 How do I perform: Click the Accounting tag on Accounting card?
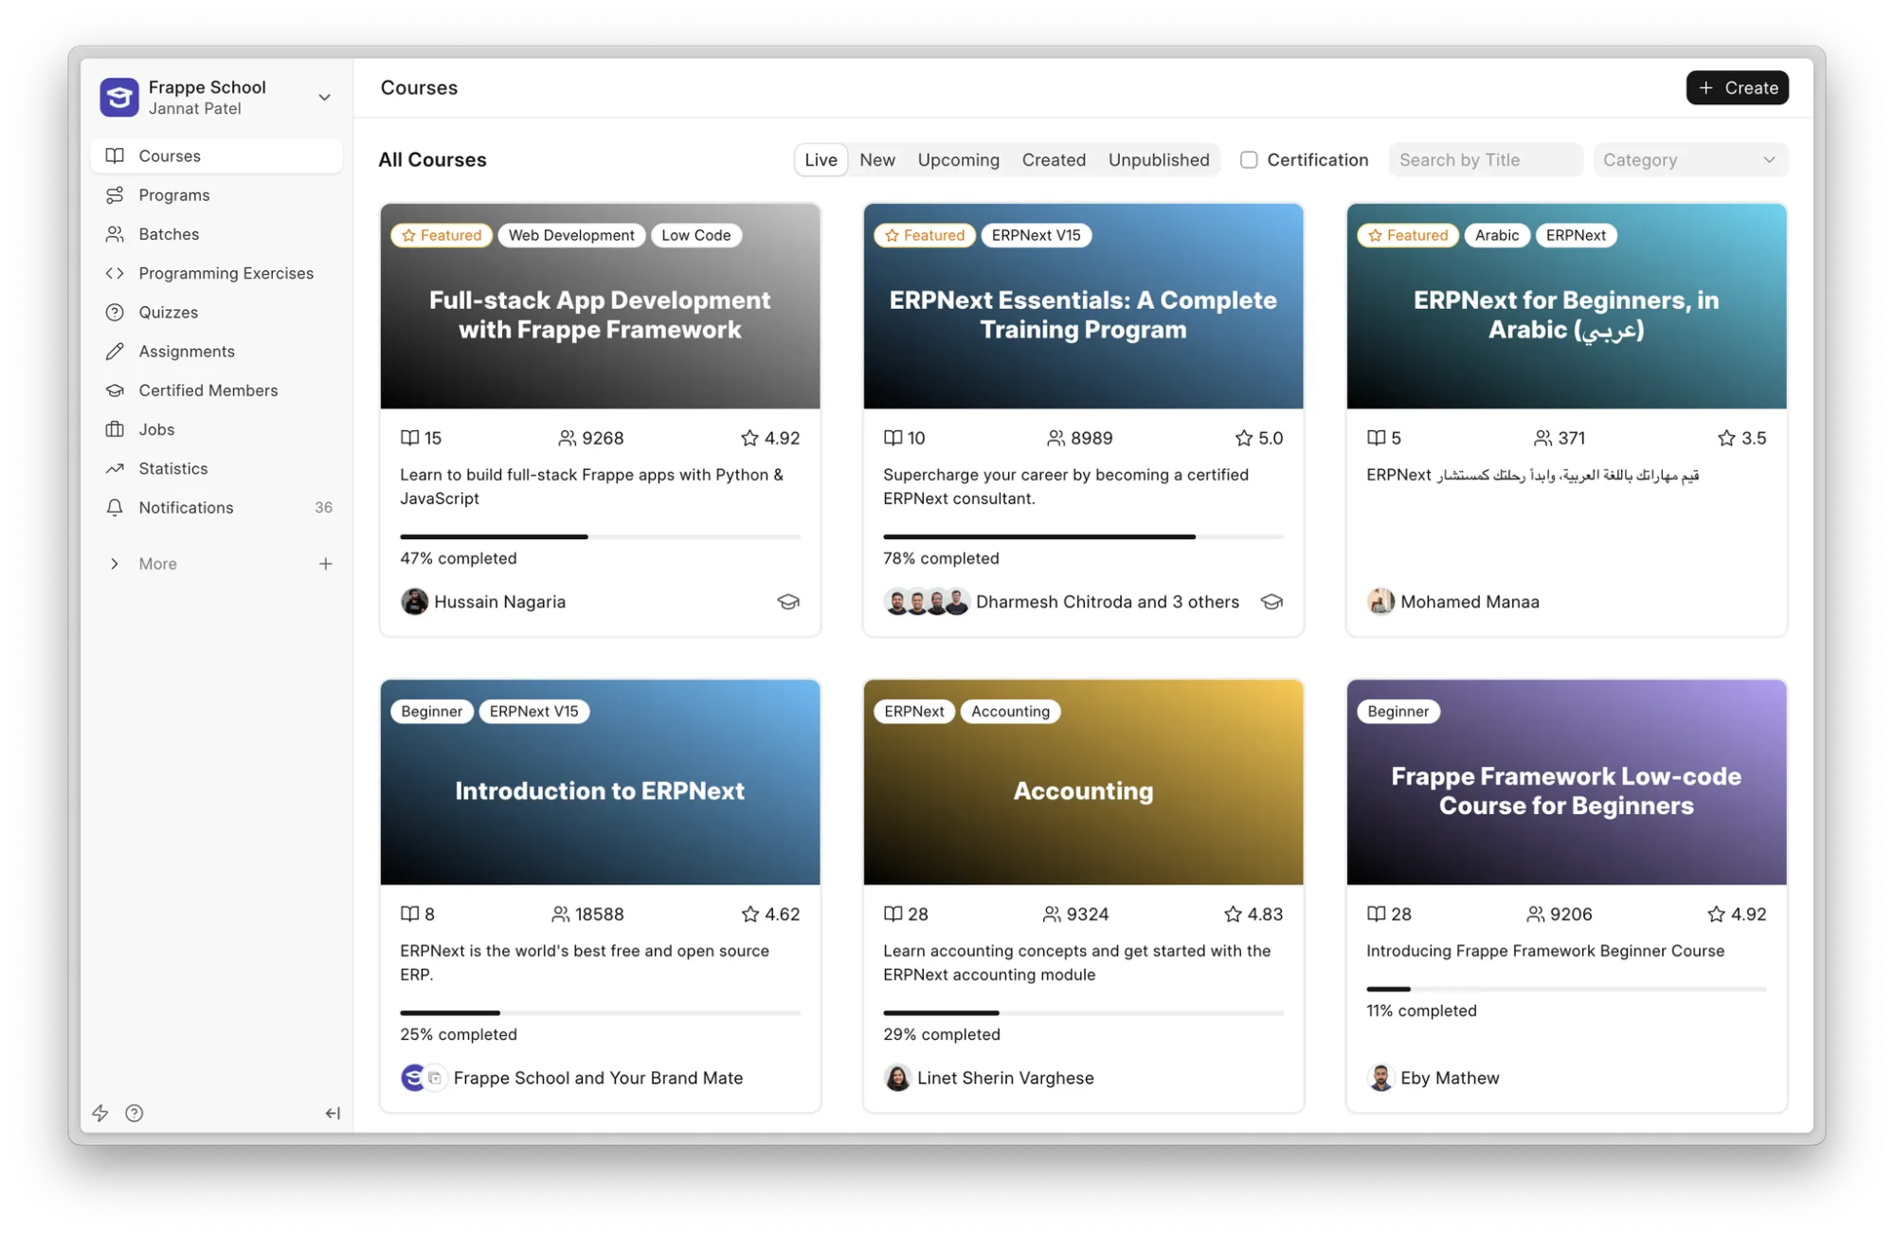point(1010,711)
